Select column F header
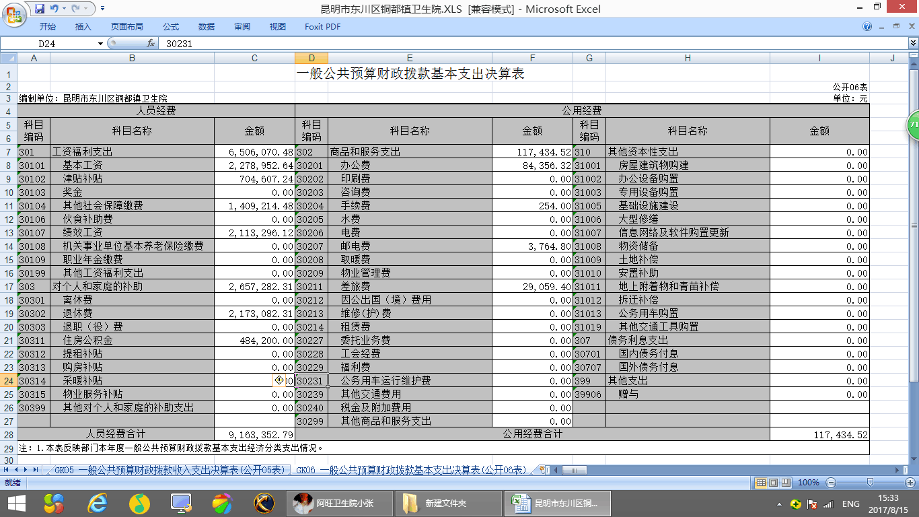This screenshot has height=517, width=919. (x=532, y=58)
